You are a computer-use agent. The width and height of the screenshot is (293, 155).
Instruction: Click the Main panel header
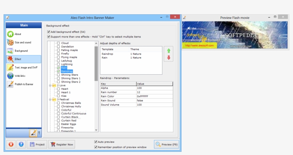click(x=24, y=25)
